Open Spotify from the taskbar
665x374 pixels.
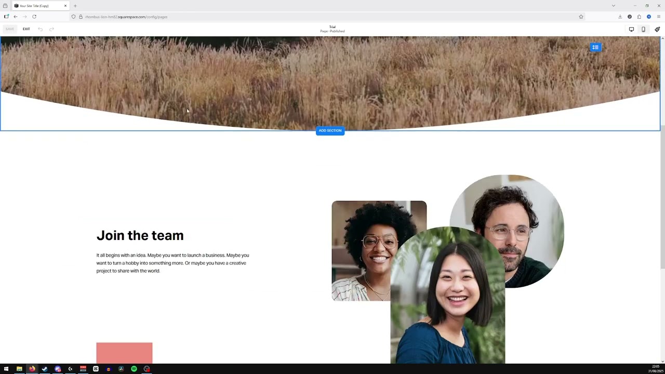(x=134, y=369)
